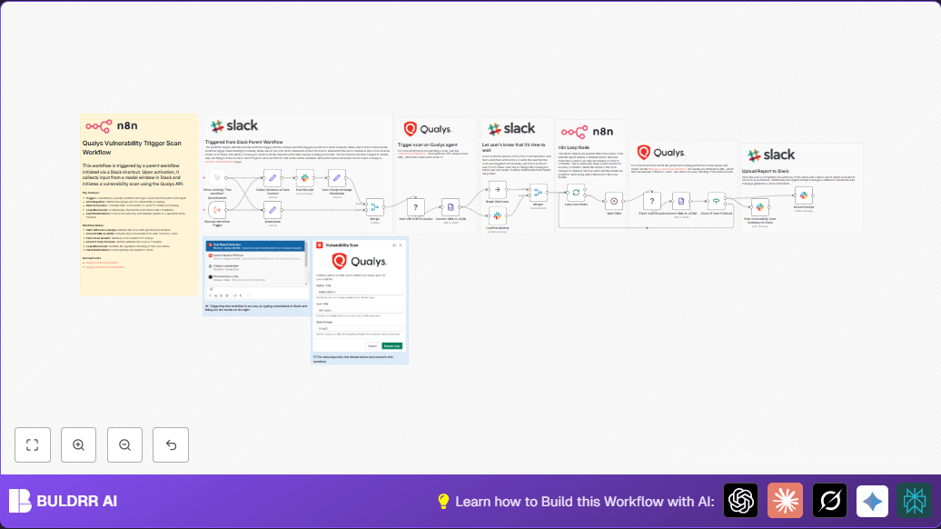Select the Global Variables edit node
Viewport: 941px width, 529px height.
coord(272,178)
